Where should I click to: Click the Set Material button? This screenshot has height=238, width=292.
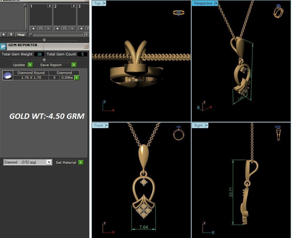pyautogui.click(x=66, y=163)
